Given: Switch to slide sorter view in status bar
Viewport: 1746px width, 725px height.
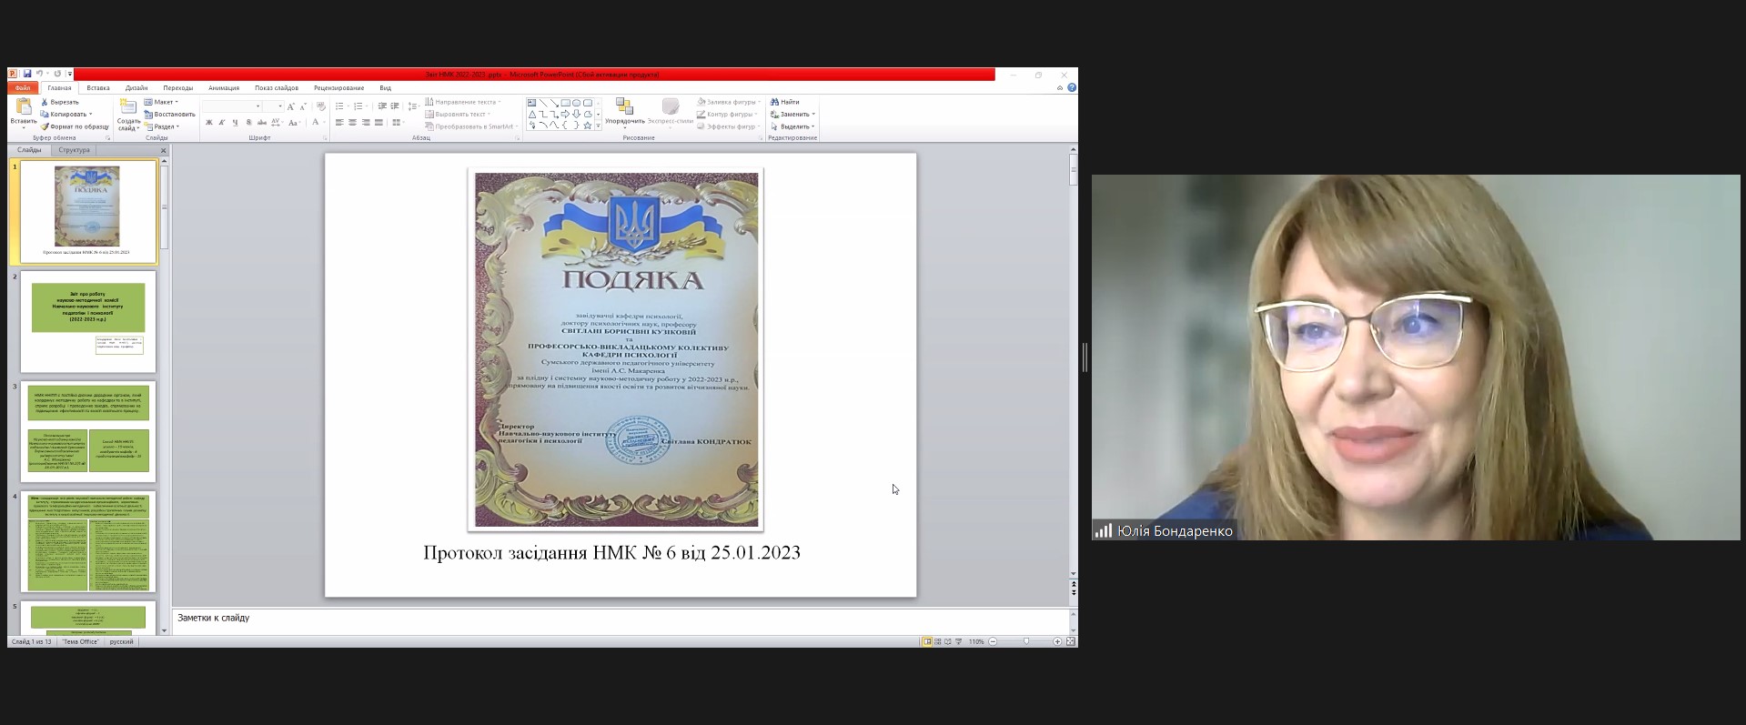Looking at the screenshot, I should [x=937, y=641].
